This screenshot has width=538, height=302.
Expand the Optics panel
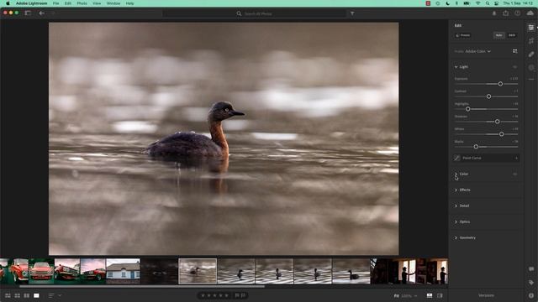coord(456,221)
